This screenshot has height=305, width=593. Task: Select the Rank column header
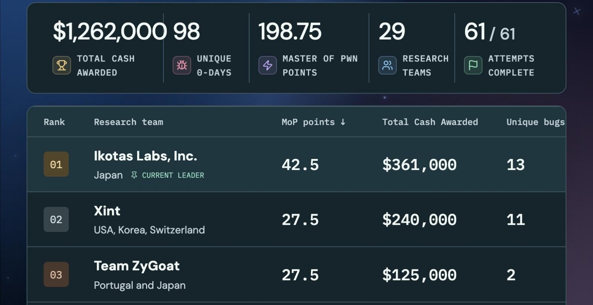click(x=54, y=122)
